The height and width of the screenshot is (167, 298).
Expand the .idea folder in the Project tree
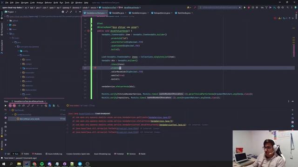tap(8, 25)
